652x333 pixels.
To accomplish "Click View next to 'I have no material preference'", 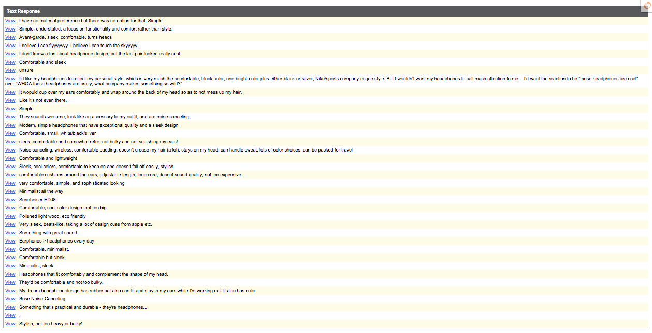I will [x=10, y=21].
